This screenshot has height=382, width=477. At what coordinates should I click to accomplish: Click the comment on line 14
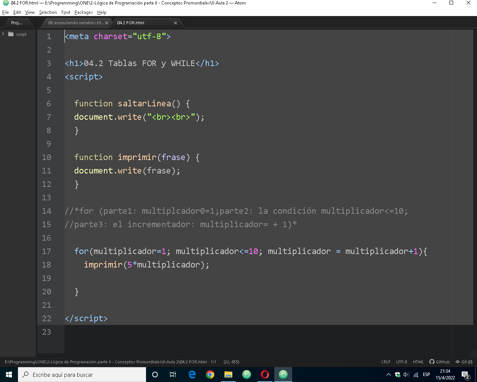[236, 211]
